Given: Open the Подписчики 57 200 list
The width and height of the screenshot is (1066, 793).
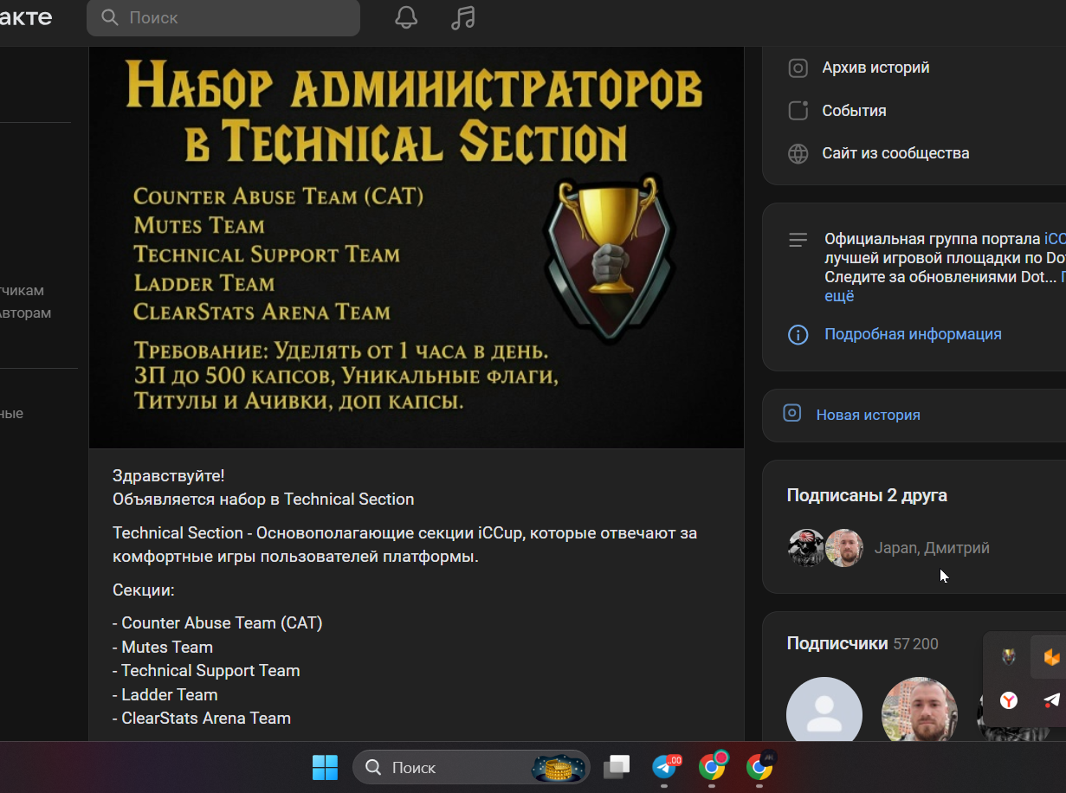Looking at the screenshot, I should (862, 643).
